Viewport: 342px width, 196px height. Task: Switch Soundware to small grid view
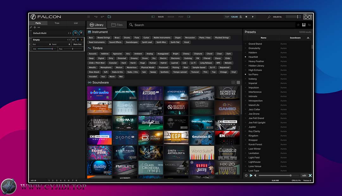[238, 82]
